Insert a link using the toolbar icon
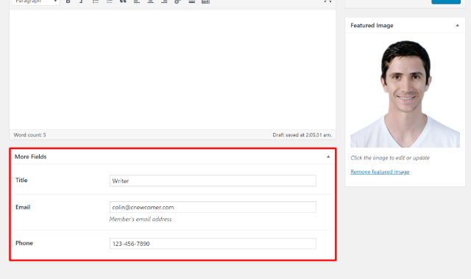The image size is (471, 279). coord(177,1)
